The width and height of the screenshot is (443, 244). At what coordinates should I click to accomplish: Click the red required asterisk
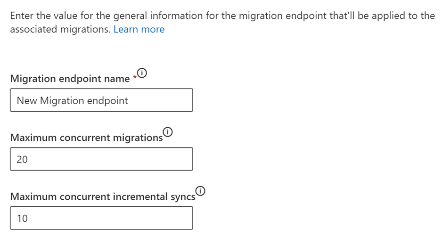coord(134,78)
